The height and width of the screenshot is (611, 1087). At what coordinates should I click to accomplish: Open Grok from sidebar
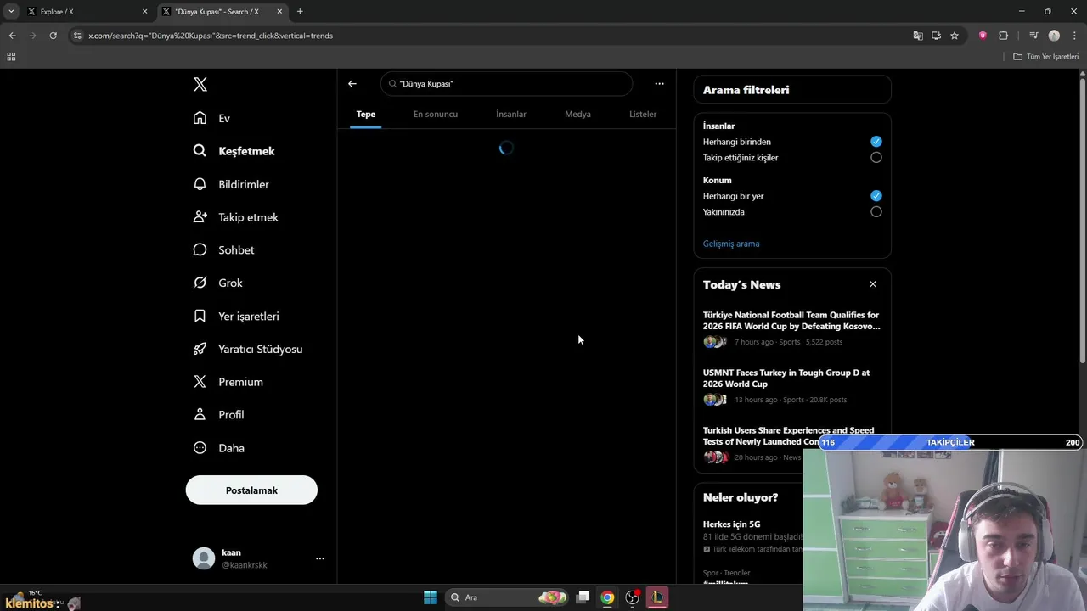[218, 283]
